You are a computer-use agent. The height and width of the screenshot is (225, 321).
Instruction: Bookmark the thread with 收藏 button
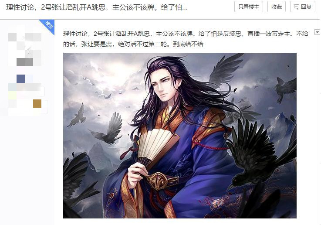tap(277, 7)
